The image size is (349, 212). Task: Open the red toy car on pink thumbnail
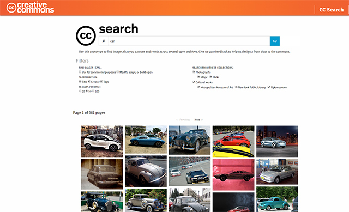pos(233,174)
